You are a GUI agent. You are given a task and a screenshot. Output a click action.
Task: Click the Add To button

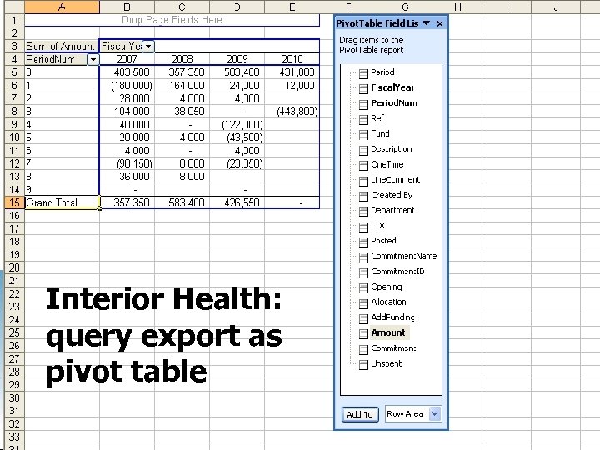tap(360, 414)
